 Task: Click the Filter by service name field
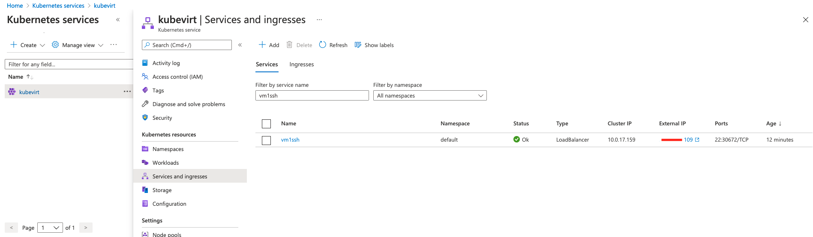coord(312,95)
